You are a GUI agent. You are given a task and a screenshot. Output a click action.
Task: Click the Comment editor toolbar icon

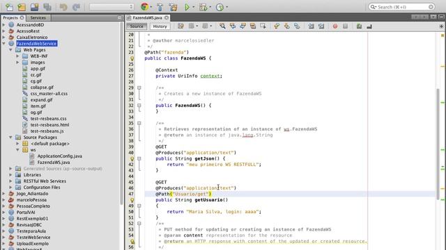tap(359, 26)
